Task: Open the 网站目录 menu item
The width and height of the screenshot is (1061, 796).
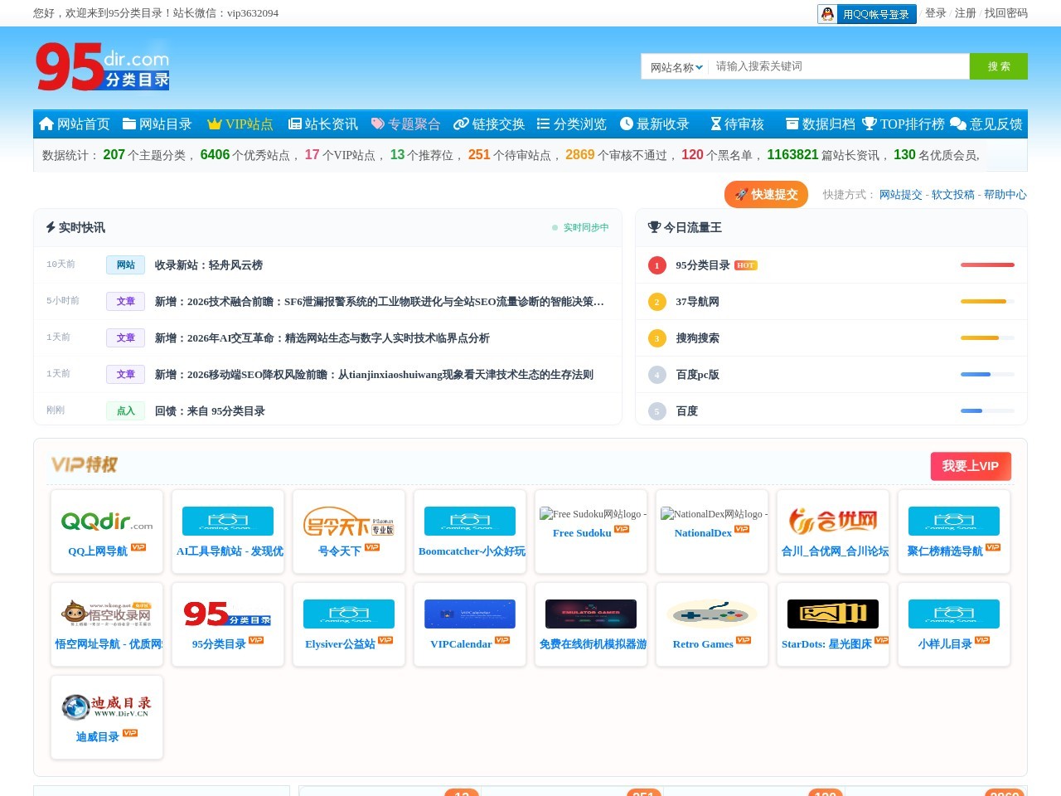Action: tap(157, 124)
